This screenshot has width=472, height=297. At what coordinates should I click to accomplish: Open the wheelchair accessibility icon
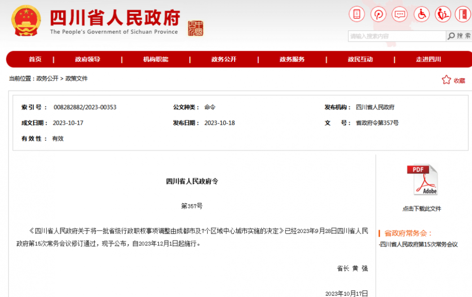[421, 14]
